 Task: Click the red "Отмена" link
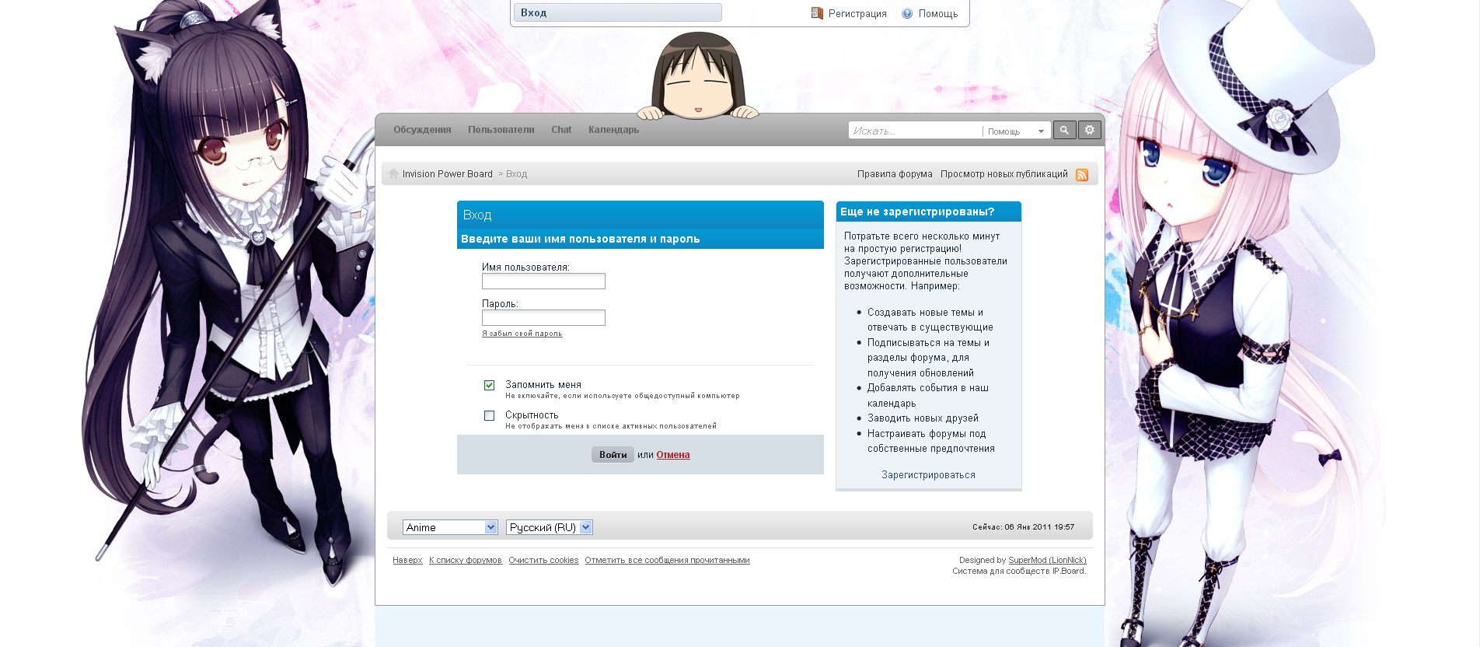pyautogui.click(x=673, y=455)
